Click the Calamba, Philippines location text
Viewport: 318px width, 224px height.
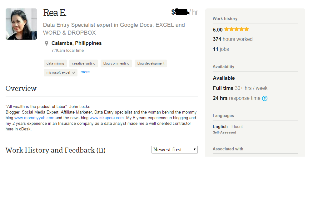pos(77,43)
